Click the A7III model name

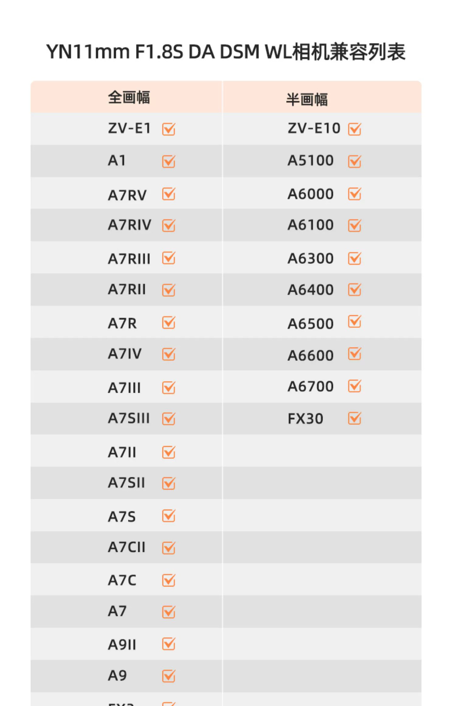124,388
